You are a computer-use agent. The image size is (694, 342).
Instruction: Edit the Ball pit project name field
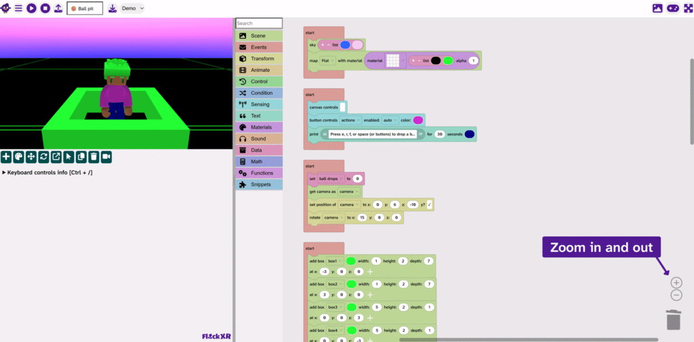pos(85,8)
